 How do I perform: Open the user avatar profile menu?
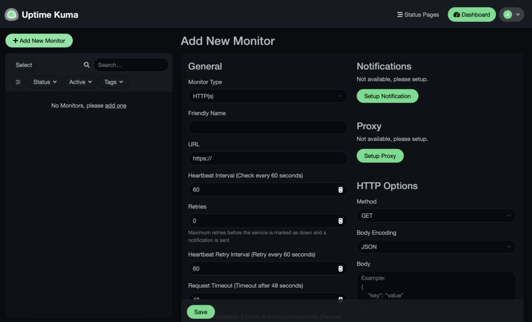pos(512,14)
